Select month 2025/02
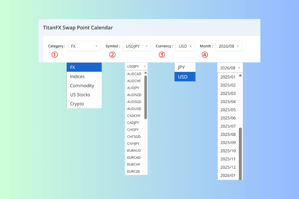The height and width of the screenshot is (199, 299). pyautogui.click(x=228, y=85)
